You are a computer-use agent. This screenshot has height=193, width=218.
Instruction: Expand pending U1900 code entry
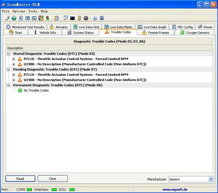14,80
